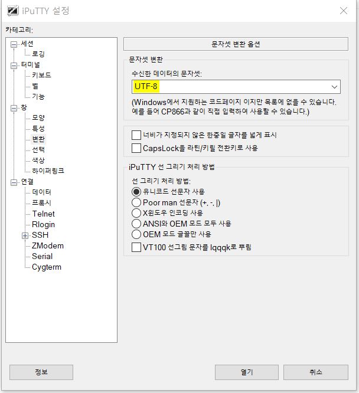The height and width of the screenshot is (393, 359).
Task: Collapse the 세션 tree node
Action: tap(14, 45)
